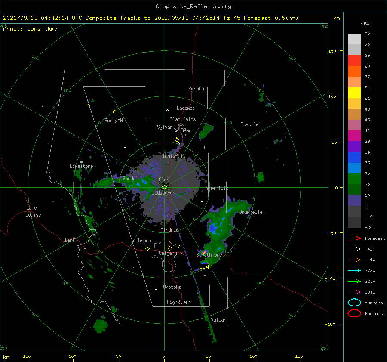Click the Didsbury city label
Image resolution: width=387 pixels, height=362 pixels.
click(163, 193)
